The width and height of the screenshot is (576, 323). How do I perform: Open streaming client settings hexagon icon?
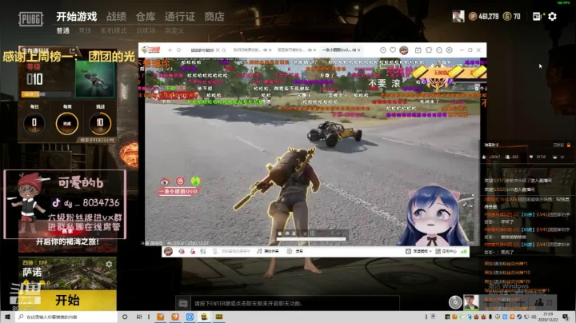coord(450,50)
